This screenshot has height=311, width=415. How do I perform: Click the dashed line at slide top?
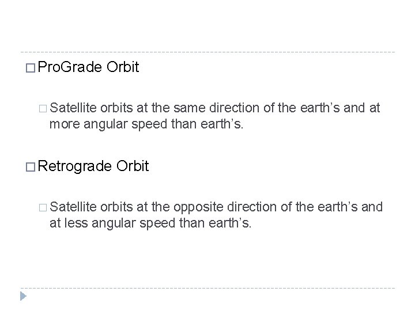click(207, 52)
